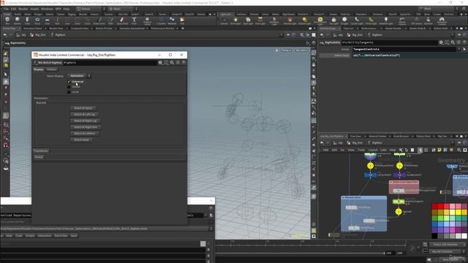
Task: Click wrench tools icon in network toolbar
Action: click(x=401, y=150)
